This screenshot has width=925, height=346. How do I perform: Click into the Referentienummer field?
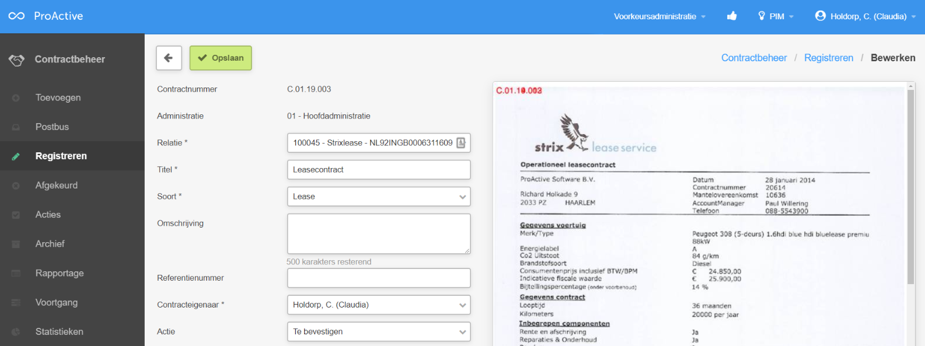click(x=379, y=278)
